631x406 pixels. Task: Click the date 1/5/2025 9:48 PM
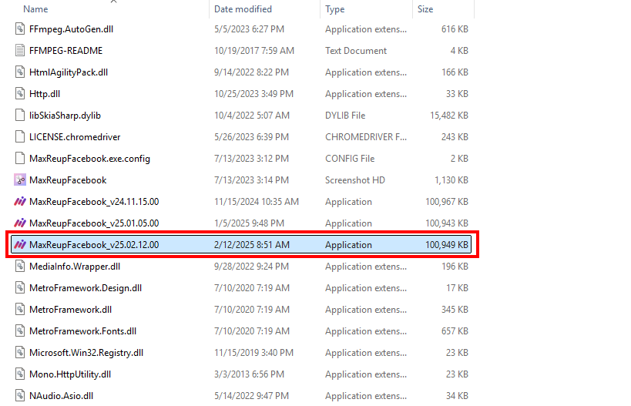click(249, 223)
